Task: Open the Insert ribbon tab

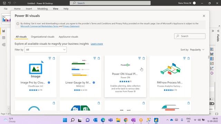Action: tap(29, 9)
